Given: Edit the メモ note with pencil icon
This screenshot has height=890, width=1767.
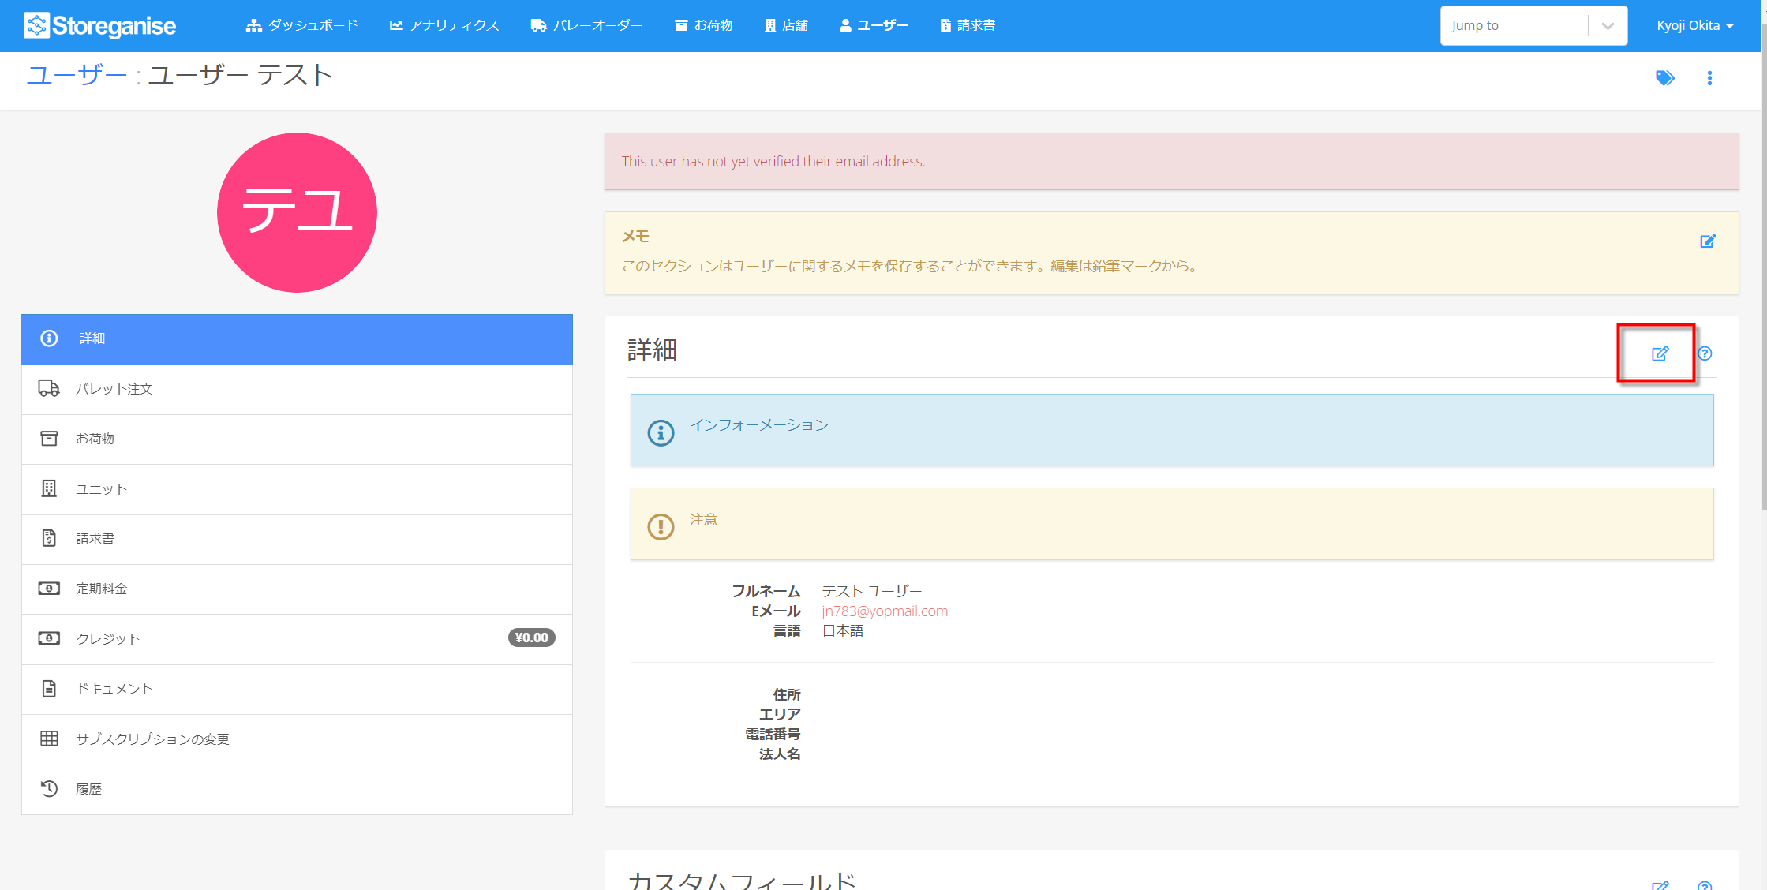Looking at the screenshot, I should 1708,241.
